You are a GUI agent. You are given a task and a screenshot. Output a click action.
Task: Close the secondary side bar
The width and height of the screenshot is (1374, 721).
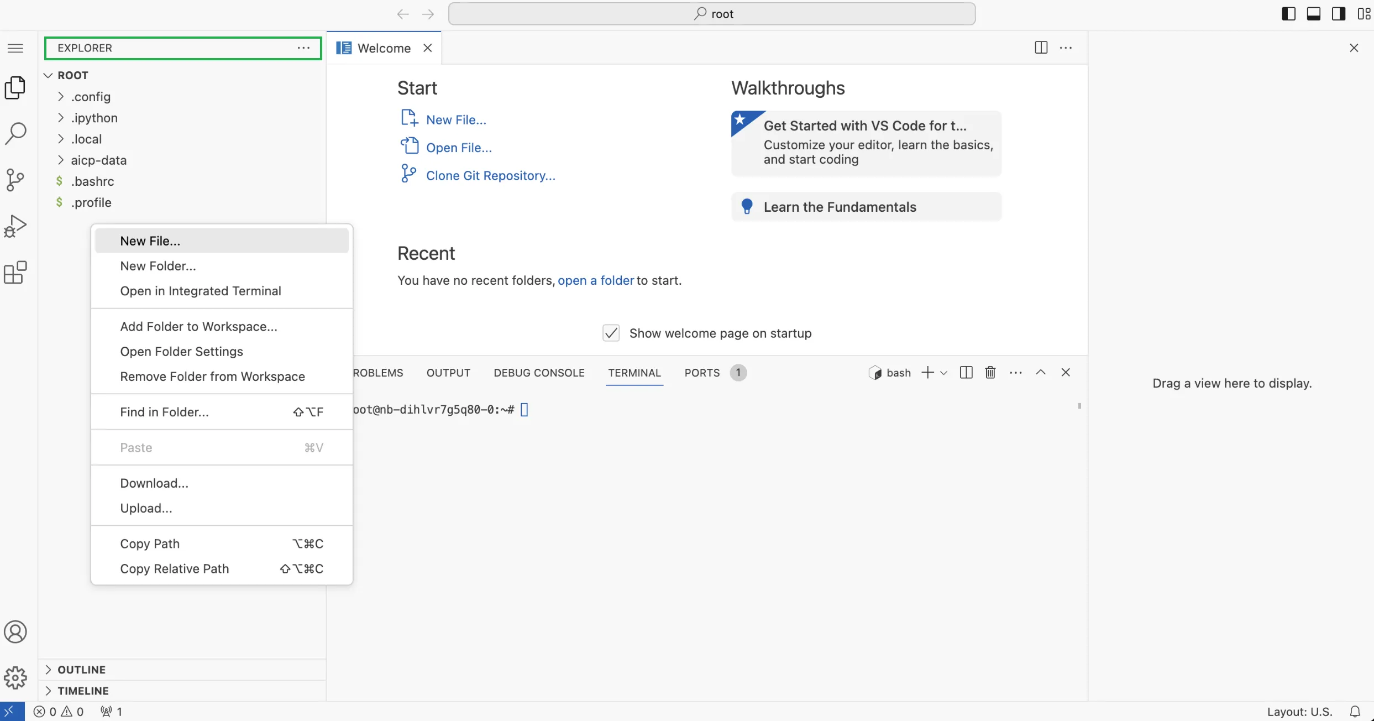[x=1354, y=48]
